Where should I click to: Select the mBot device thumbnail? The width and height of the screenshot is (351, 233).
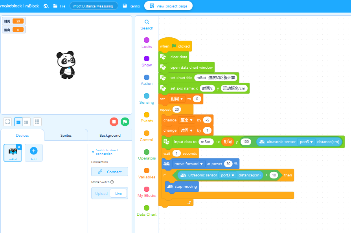pyautogui.click(x=13, y=152)
